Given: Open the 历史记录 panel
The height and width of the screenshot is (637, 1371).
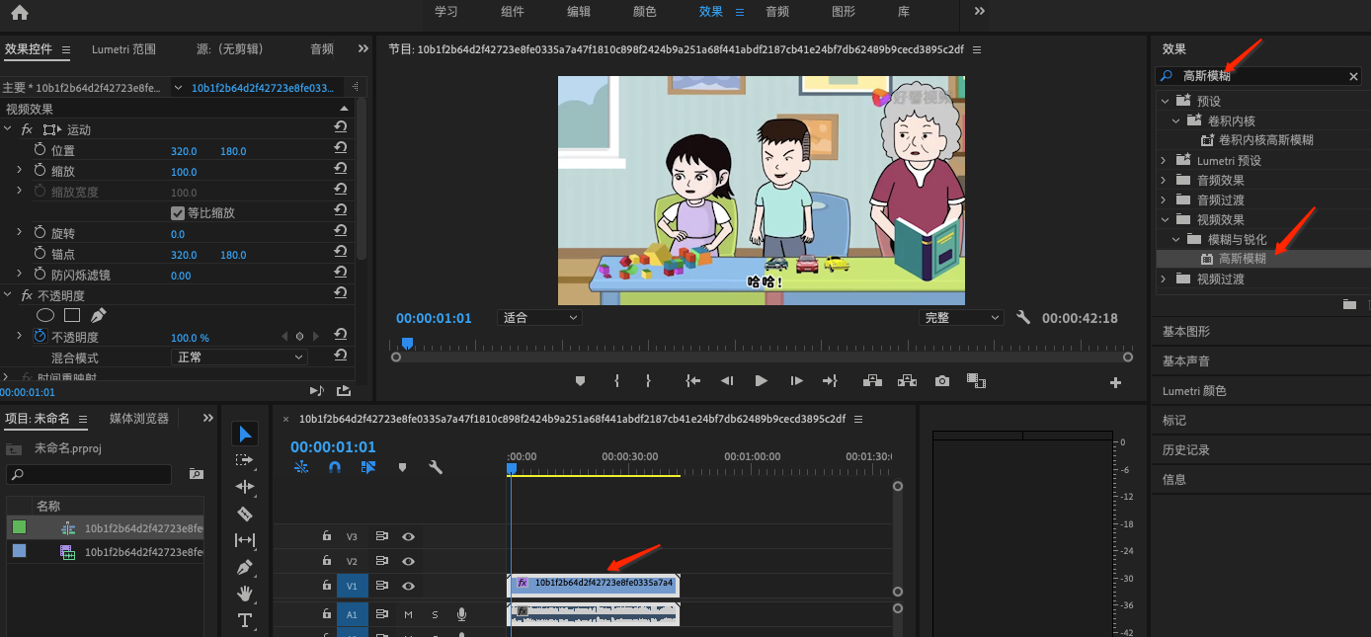Looking at the screenshot, I should coord(1186,450).
